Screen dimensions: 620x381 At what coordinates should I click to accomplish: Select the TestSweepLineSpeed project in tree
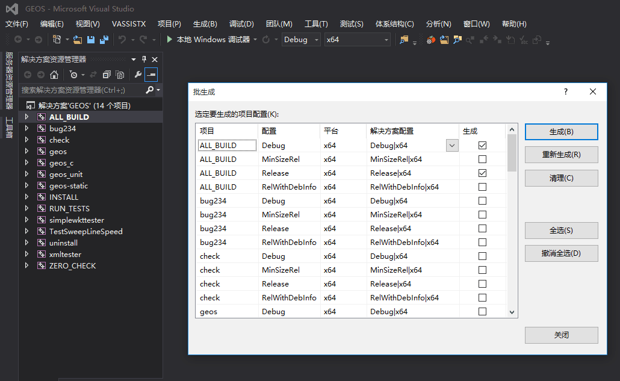[x=86, y=232]
